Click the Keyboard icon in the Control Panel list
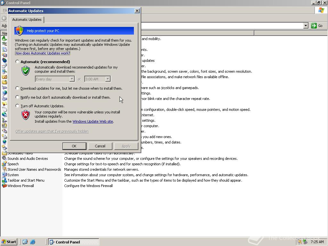 [4, 99]
